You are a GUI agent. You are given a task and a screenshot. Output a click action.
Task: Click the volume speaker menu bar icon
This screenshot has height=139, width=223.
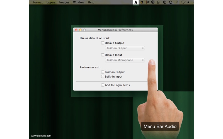coord(188,2)
